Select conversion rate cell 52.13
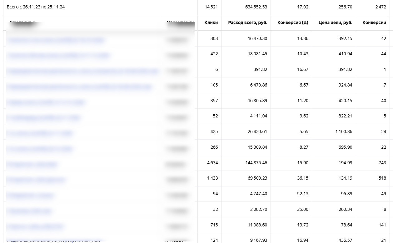 coord(303,194)
